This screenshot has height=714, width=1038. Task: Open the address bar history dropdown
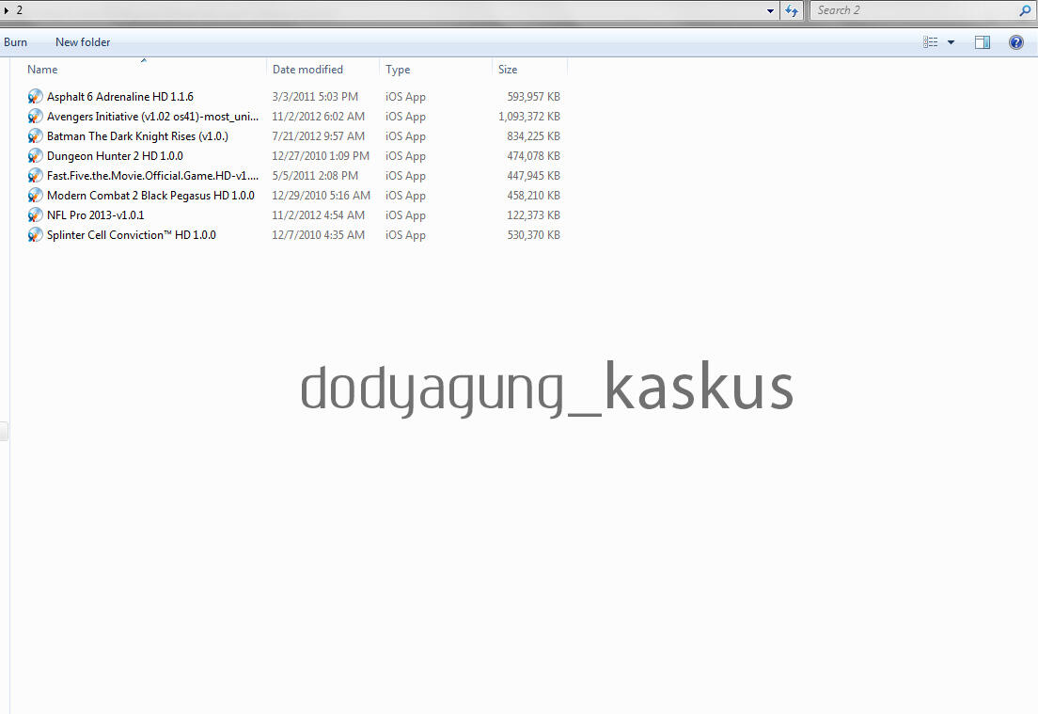770,10
